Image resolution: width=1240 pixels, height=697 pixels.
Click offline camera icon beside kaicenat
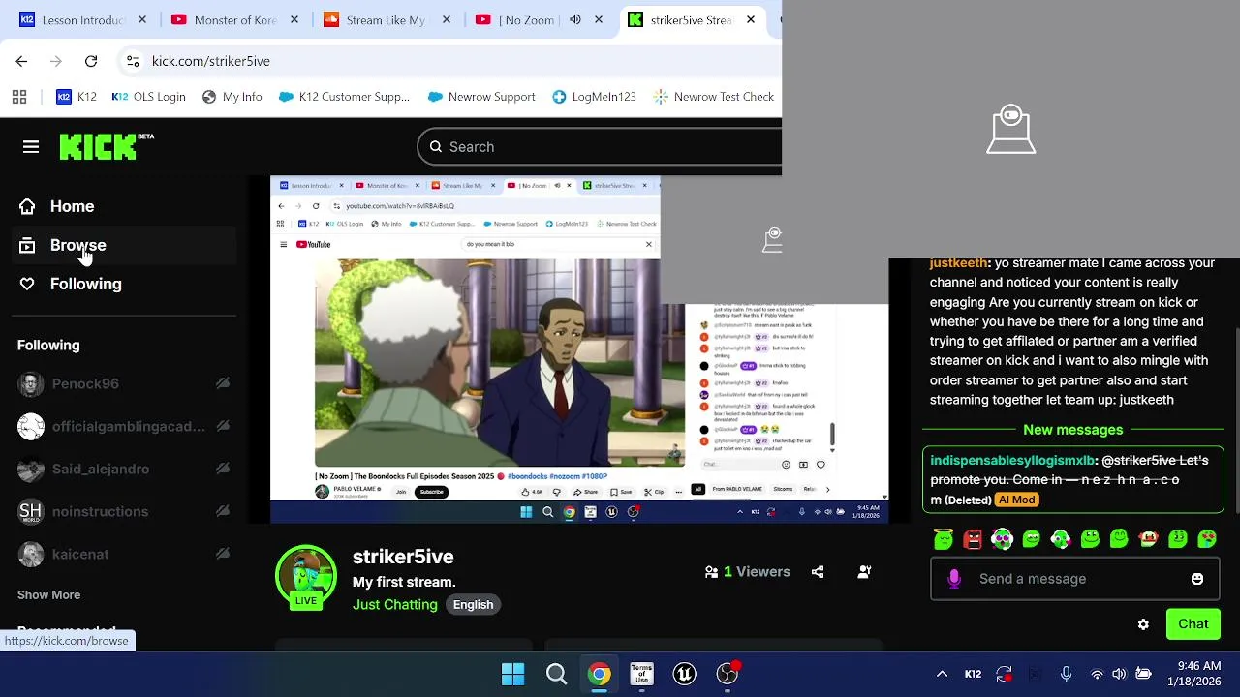[x=223, y=554]
